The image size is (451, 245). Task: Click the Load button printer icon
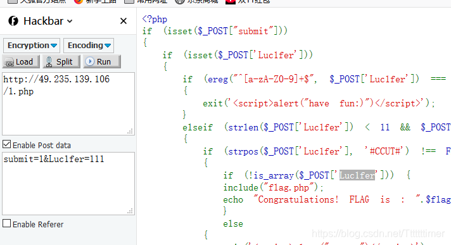(x=10, y=62)
